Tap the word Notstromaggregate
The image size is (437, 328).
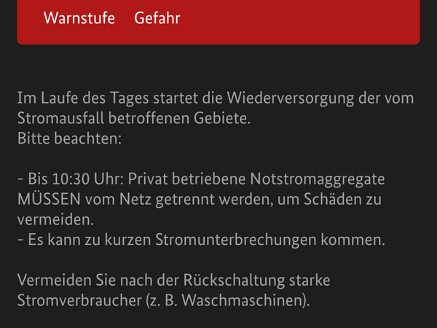point(318,179)
